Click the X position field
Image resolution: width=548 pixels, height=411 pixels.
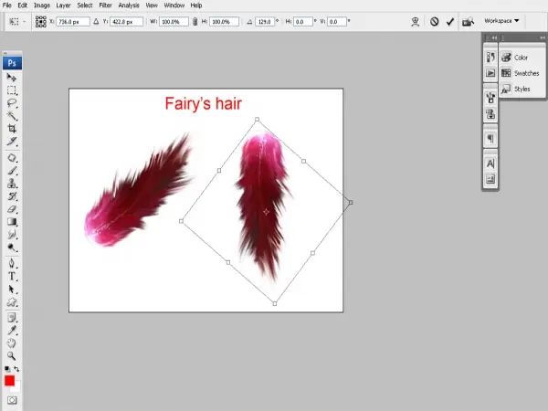click(x=73, y=22)
